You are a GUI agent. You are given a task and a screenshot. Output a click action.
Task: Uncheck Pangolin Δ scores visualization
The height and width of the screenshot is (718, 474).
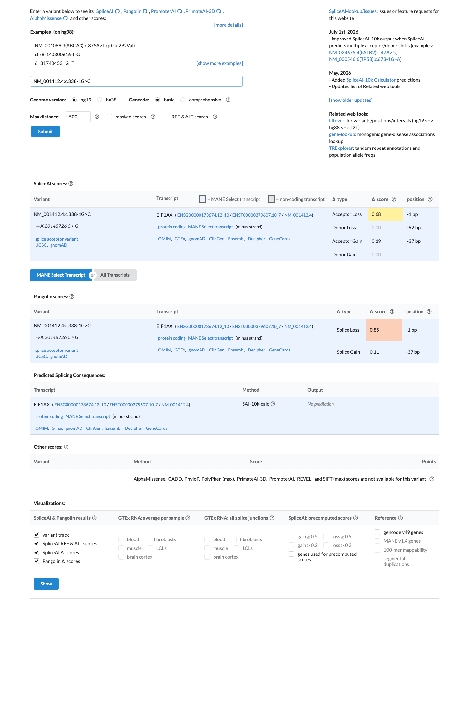point(37,561)
